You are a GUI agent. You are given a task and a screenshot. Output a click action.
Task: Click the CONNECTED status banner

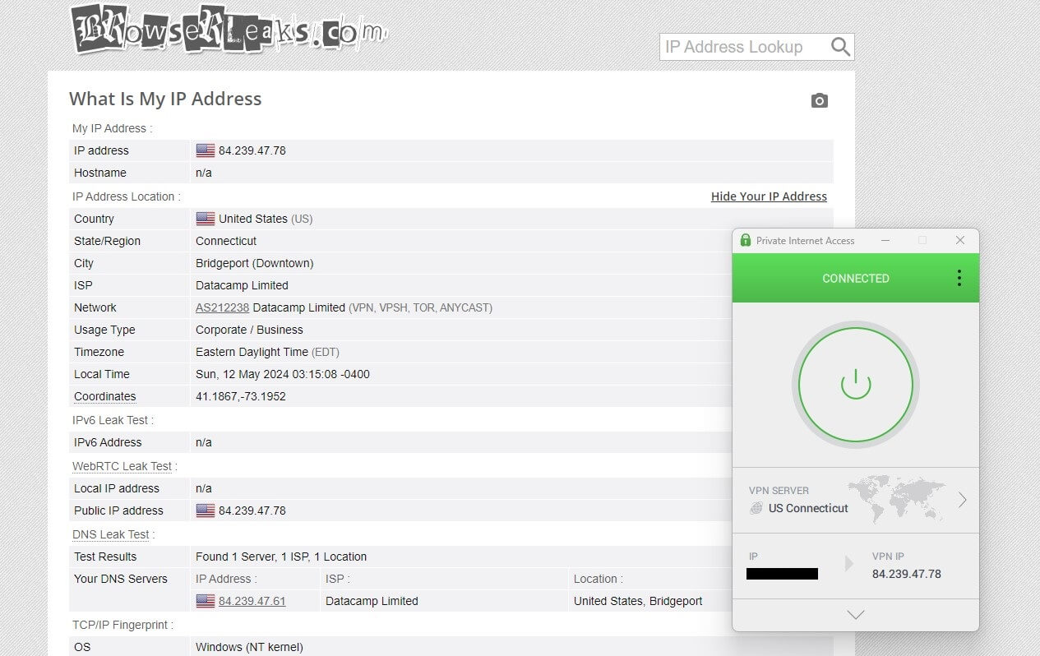(855, 278)
